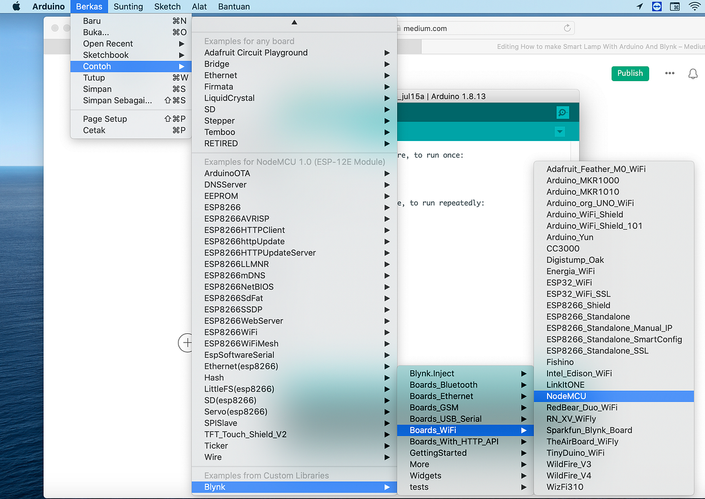The width and height of the screenshot is (705, 499).
Task: Expand the ESP8266WiFi examples submenu
Action: point(294,332)
